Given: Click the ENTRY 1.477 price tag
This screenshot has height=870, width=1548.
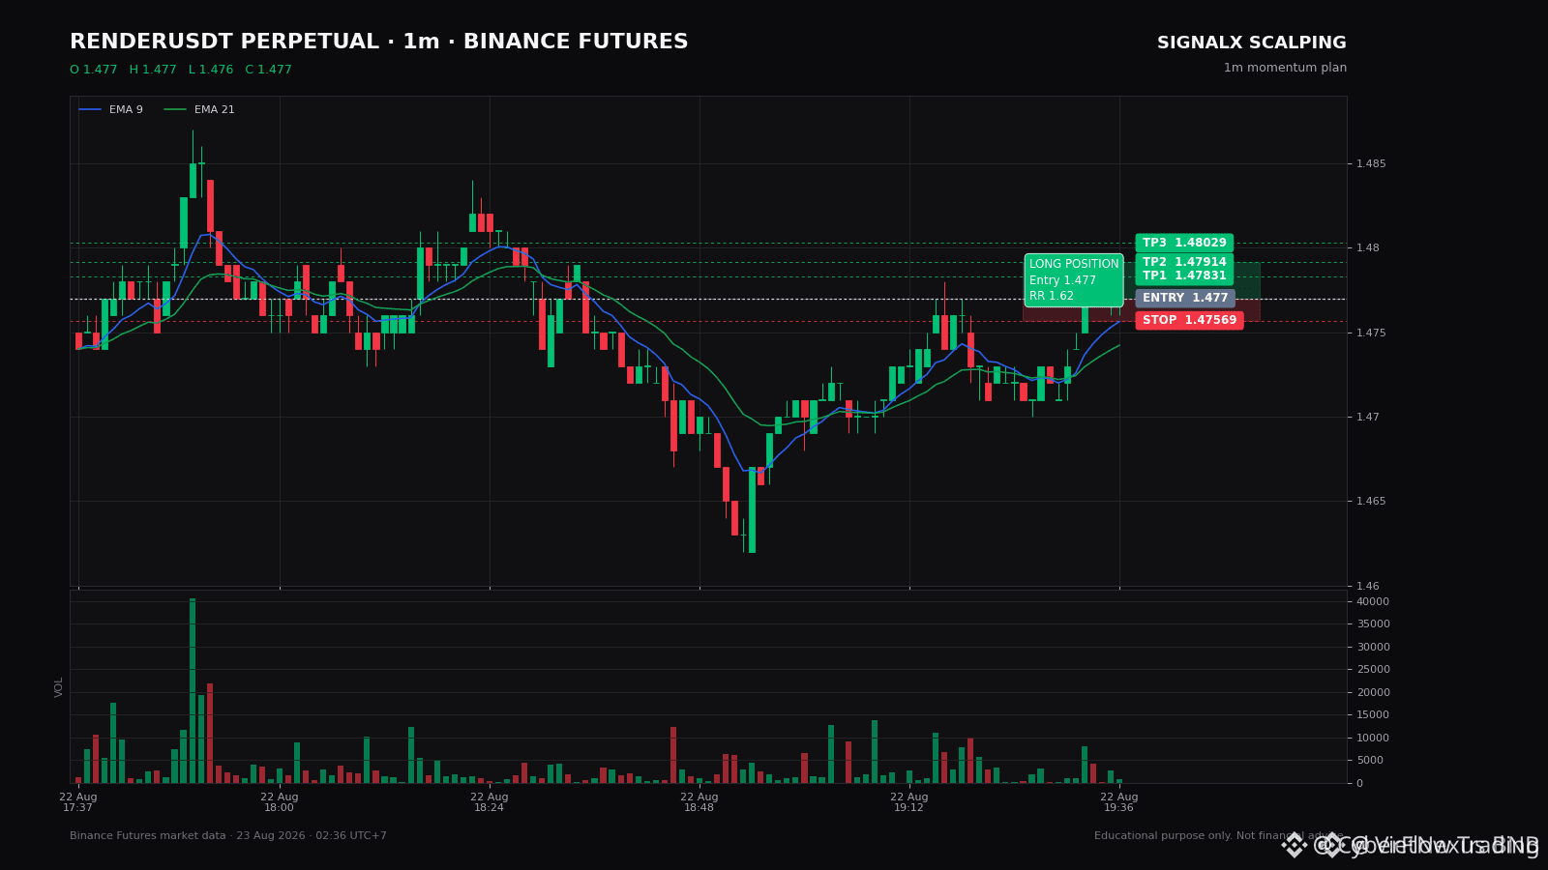Looking at the screenshot, I should (1185, 298).
